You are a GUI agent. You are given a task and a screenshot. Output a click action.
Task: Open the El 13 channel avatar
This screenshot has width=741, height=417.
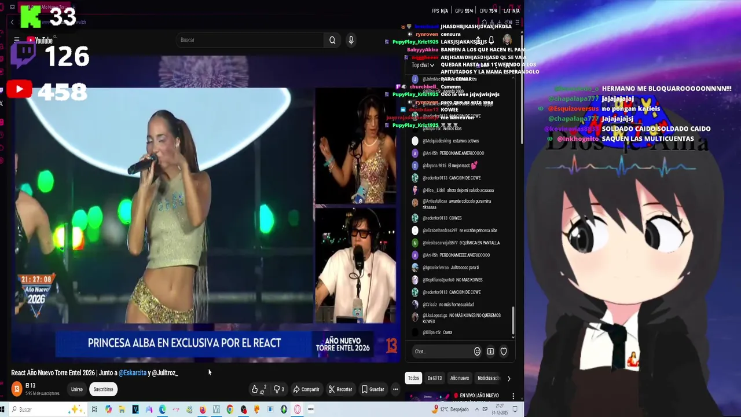[17, 389]
